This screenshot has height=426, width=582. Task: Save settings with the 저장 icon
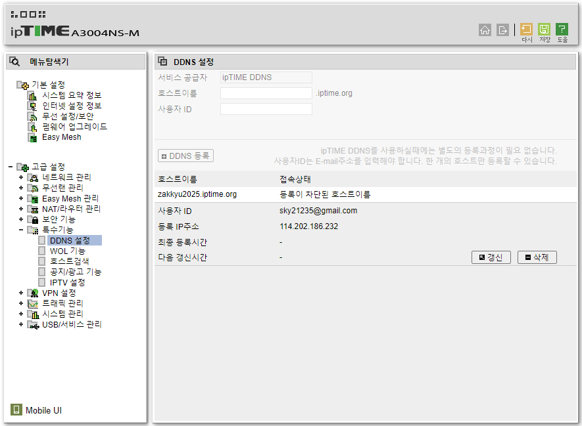click(x=544, y=30)
